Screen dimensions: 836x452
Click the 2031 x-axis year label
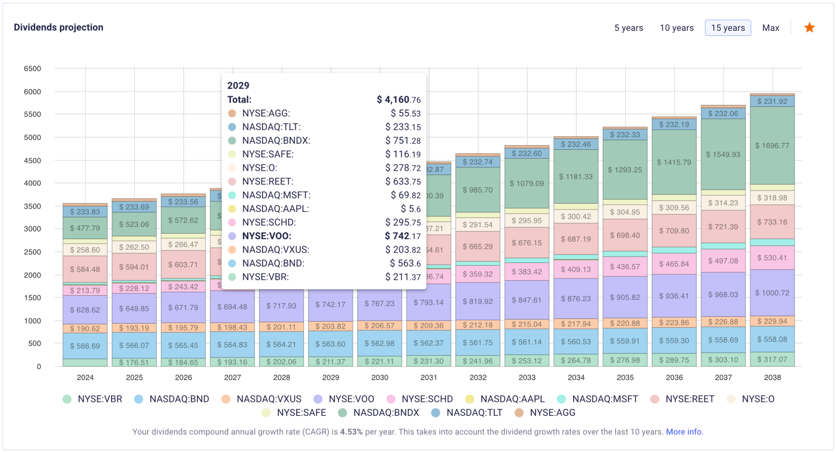tap(428, 377)
